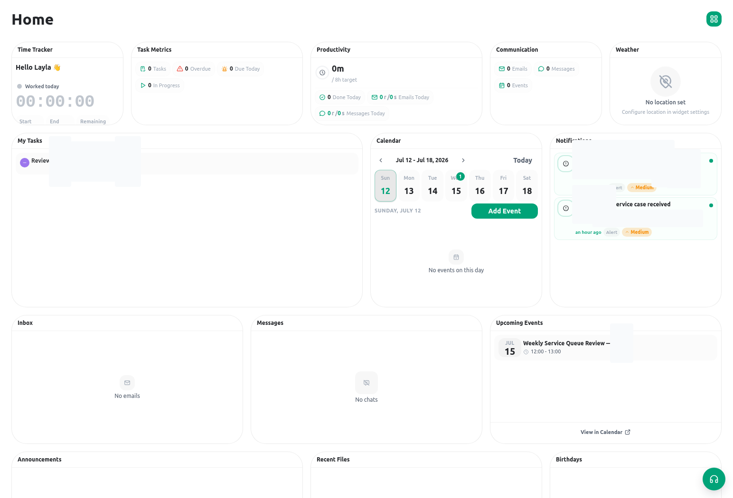The width and height of the screenshot is (733, 498).
Task: Click the Done Today checkmark icon
Action: point(322,97)
